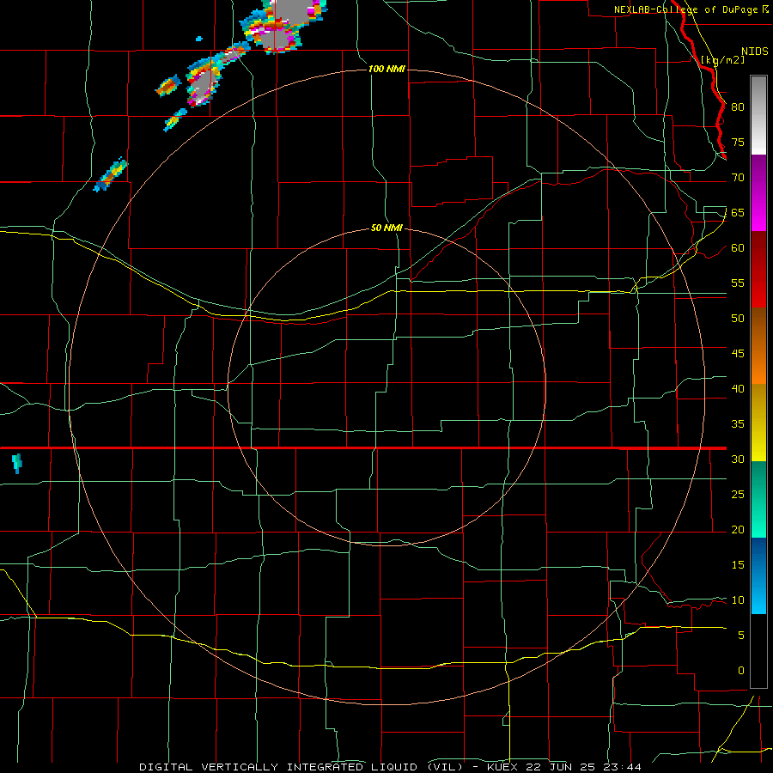Click the small cyan echo at the left edge
The height and width of the screenshot is (773, 773).
pos(17,464)
